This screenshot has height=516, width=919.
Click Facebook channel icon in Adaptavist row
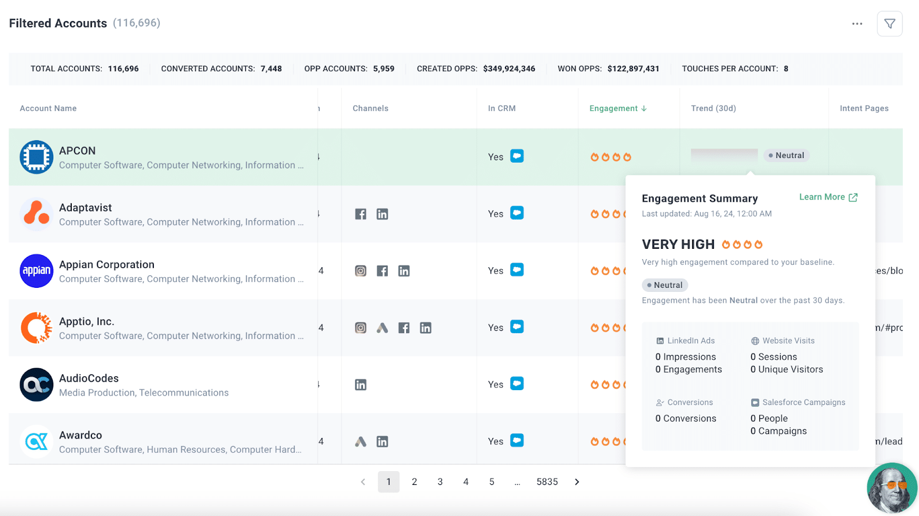pyautogui.click(x=361, y=214)
